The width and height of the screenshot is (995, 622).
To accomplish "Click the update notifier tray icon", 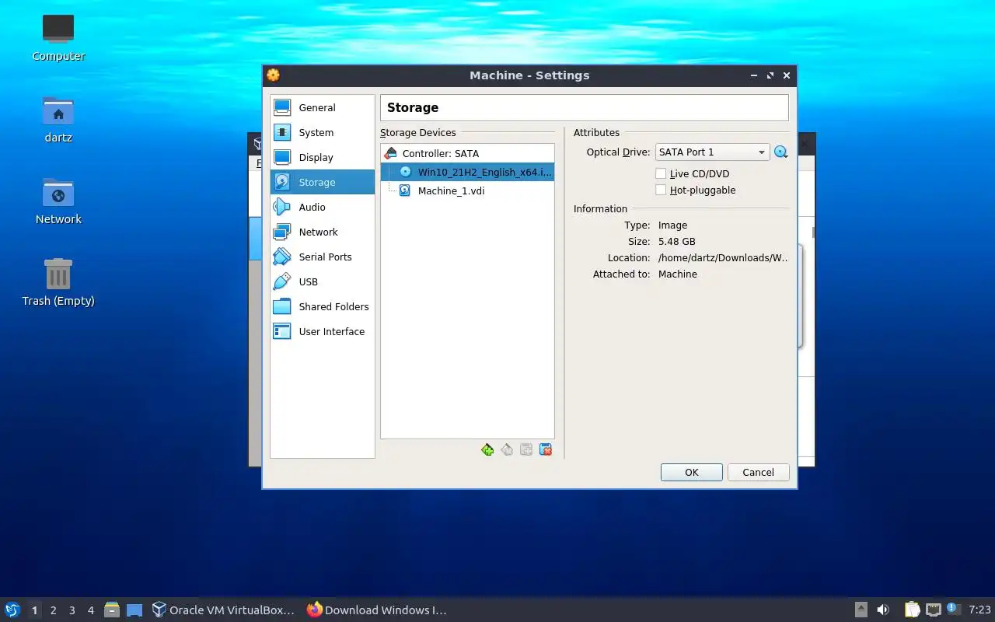I will point(954,610).
